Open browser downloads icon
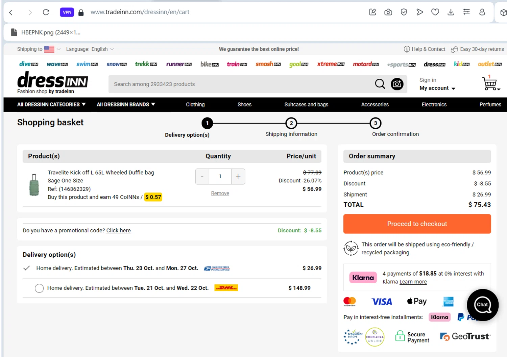The height and width of the screenshot is (357, 507). (x=451, y=12)
